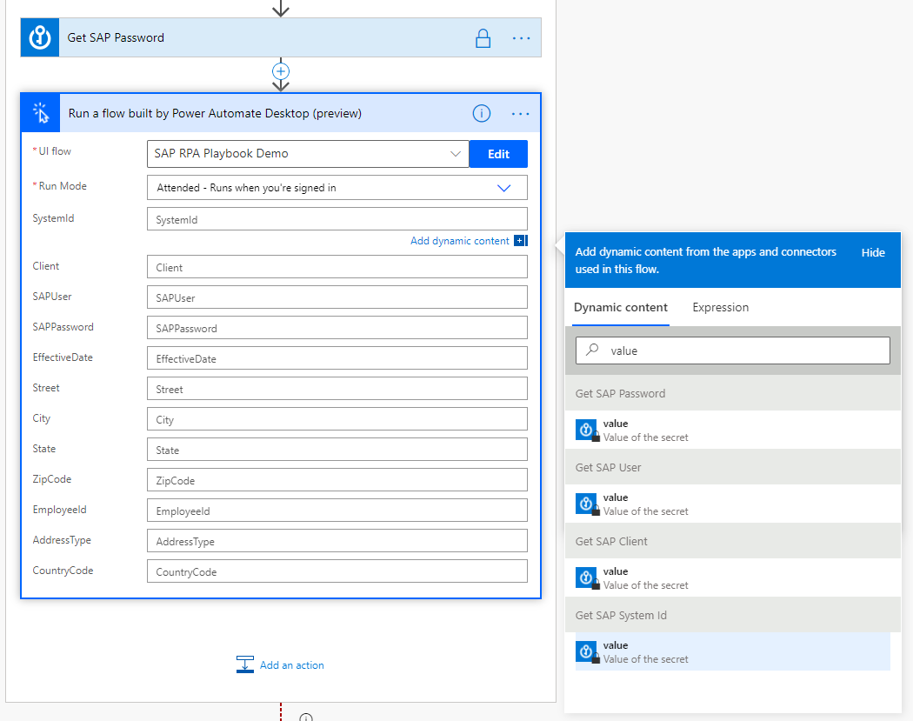Viewport: 913px width, 721px height.
Task: Click the key vault icon under Get SAP Client
Action: [587, 578]
